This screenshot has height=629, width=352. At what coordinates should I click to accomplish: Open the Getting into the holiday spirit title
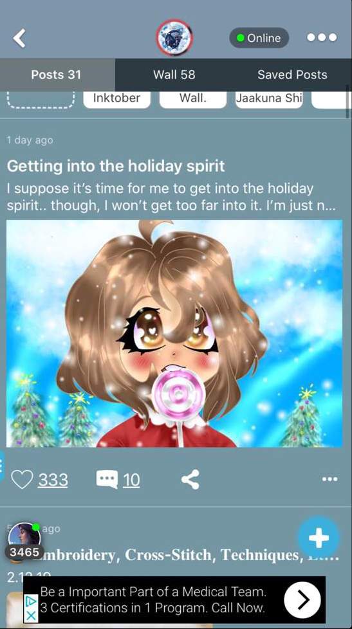[116, 166]
